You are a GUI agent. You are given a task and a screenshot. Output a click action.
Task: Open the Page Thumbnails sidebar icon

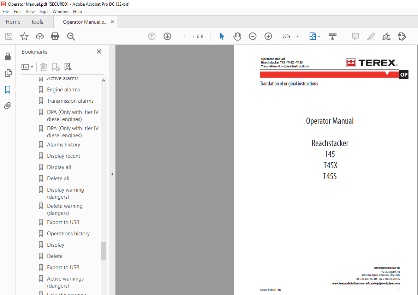(x=8, y=73)
